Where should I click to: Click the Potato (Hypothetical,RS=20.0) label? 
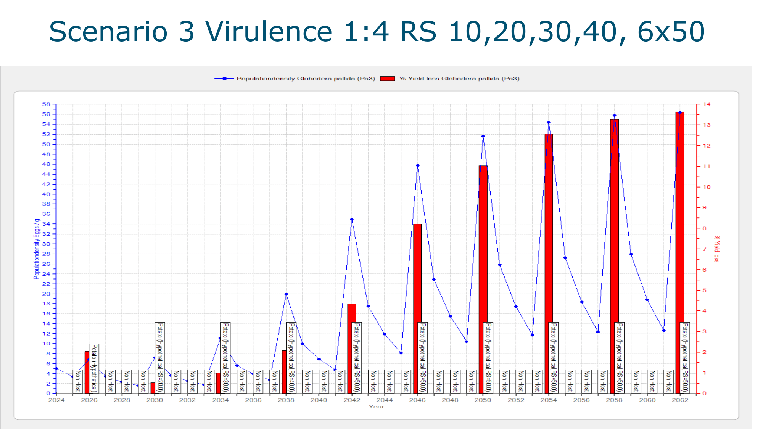(x=160, y=357)
